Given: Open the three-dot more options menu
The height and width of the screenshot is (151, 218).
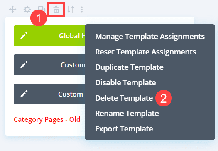Looking at the screenshot, I should point(82,10).
